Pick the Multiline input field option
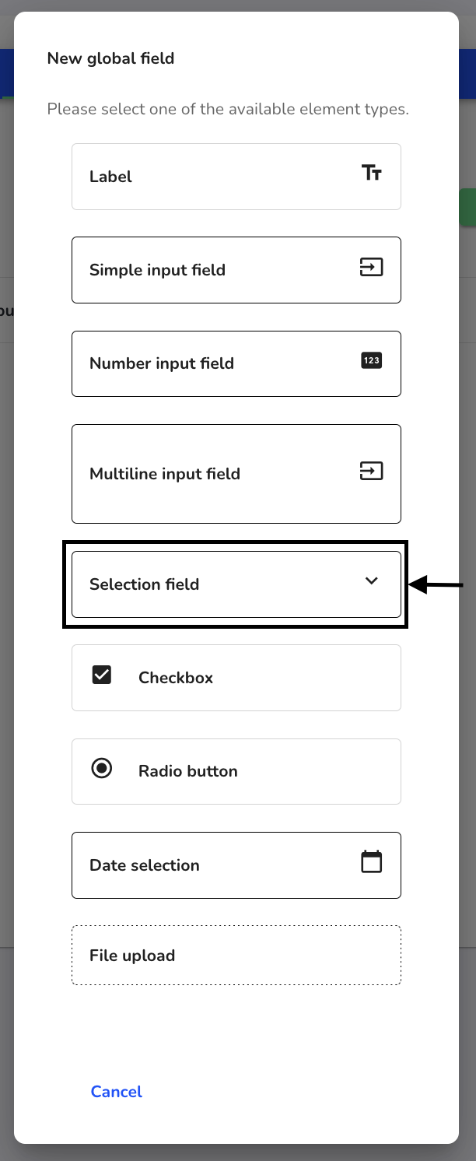476x1161 pixels. click(236, 474)
